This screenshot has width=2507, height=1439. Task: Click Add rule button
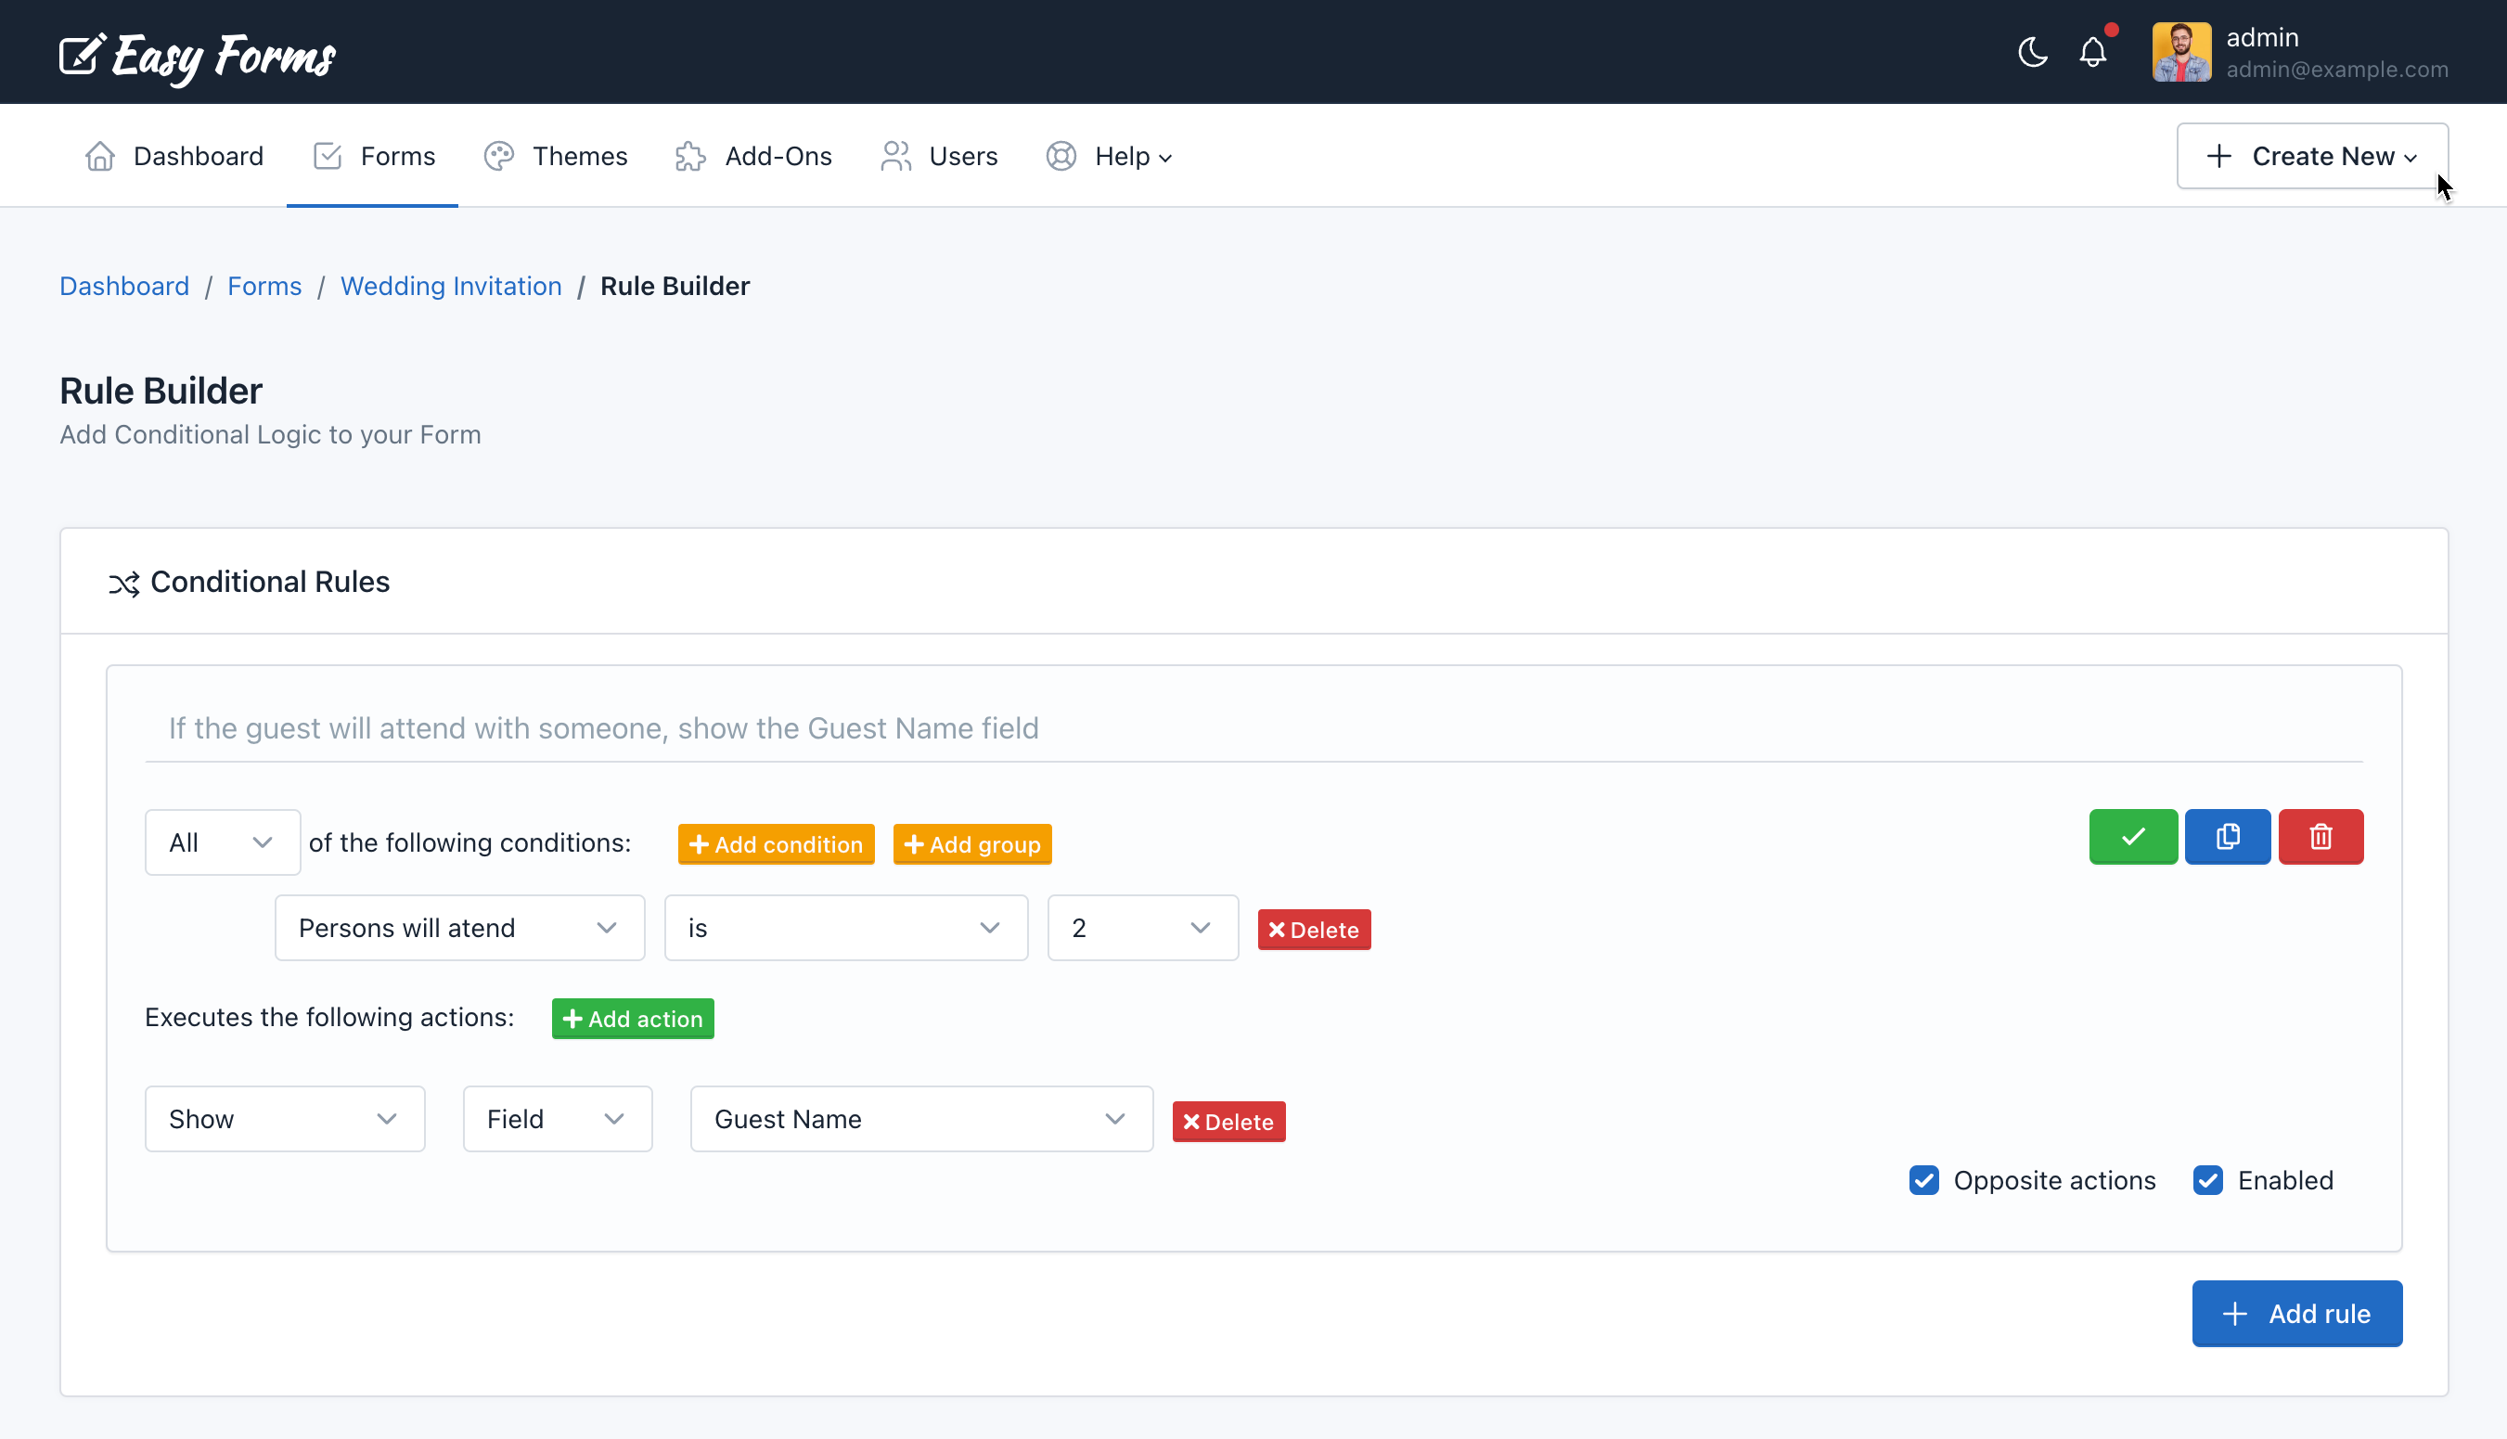(2297, 1314)
